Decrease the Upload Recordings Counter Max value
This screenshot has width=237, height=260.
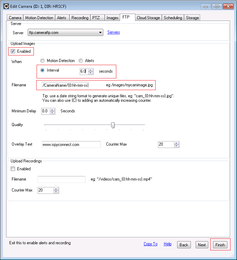(56, 192)
